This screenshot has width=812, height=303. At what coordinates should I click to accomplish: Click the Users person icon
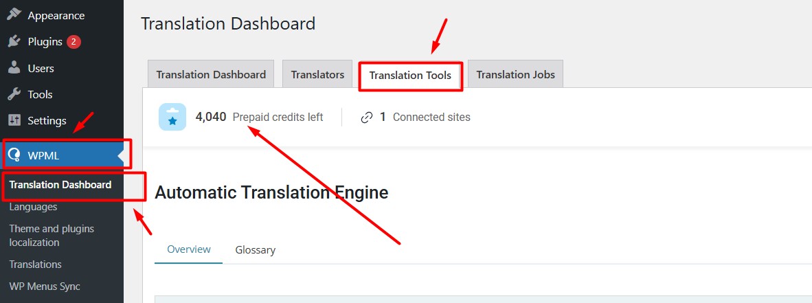click(14, 68)
